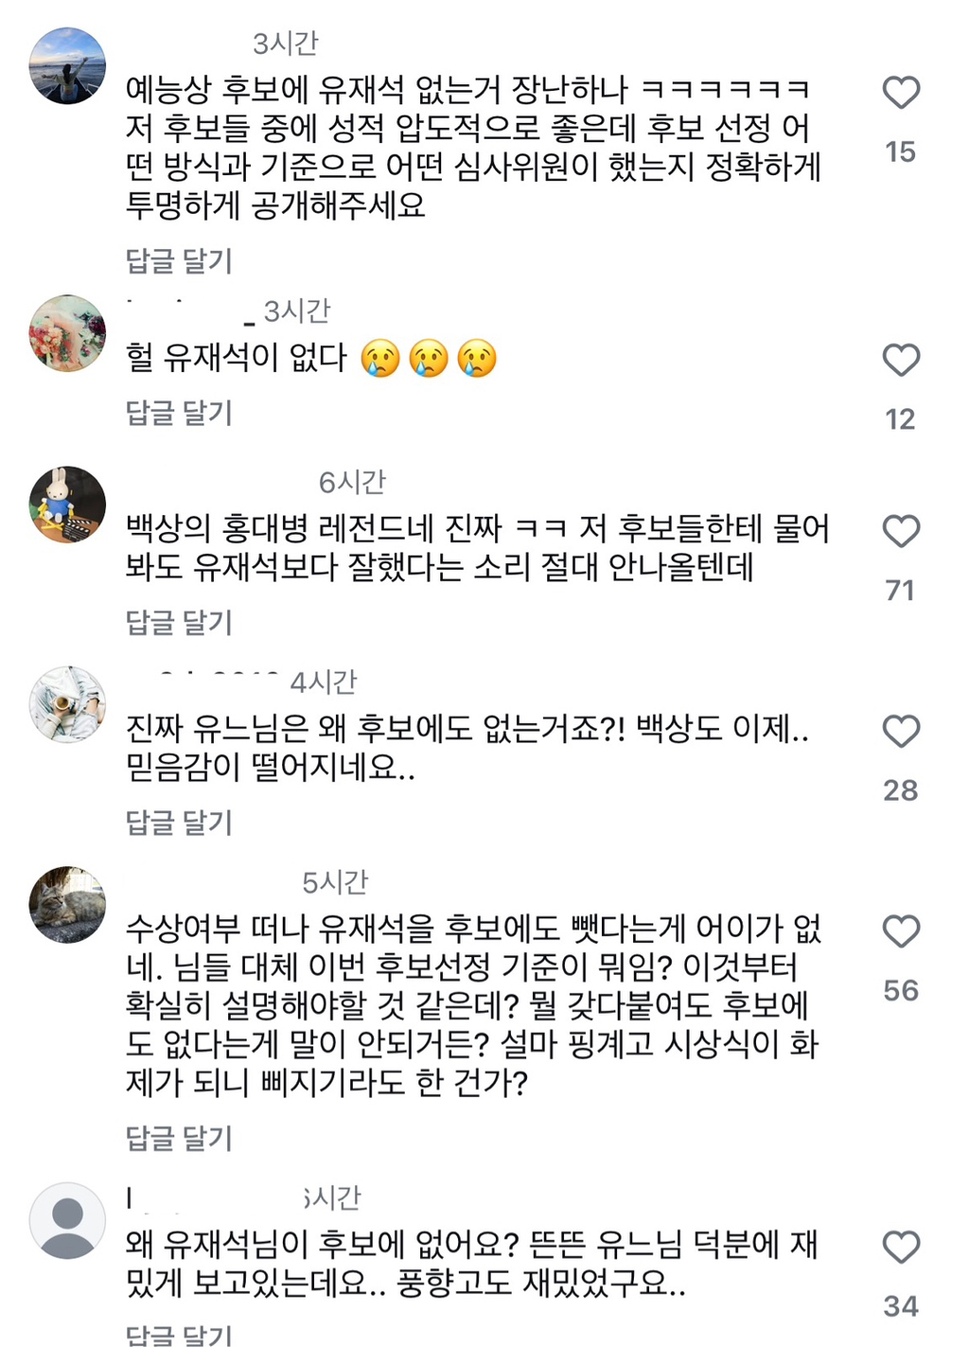Tap 답글 달기 under the 풍향고 comment
Viewport: 969px width, 1347px height.
(179, 1335)
